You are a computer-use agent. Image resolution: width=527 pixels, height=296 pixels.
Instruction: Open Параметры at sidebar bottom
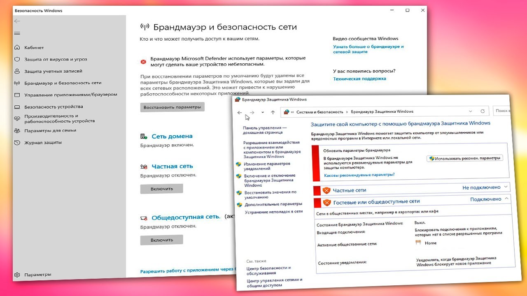[38, 275]
